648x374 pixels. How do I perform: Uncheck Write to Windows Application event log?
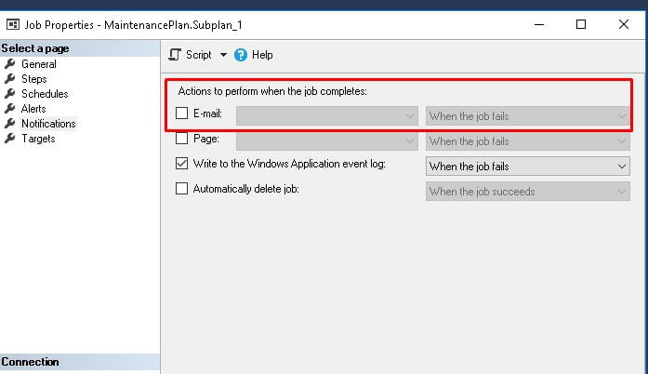point(181,164)
